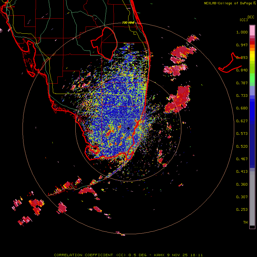The height and width of the screenshot is (257, 257).
Task: Click the TH threshold label
Action: point(245,222)
